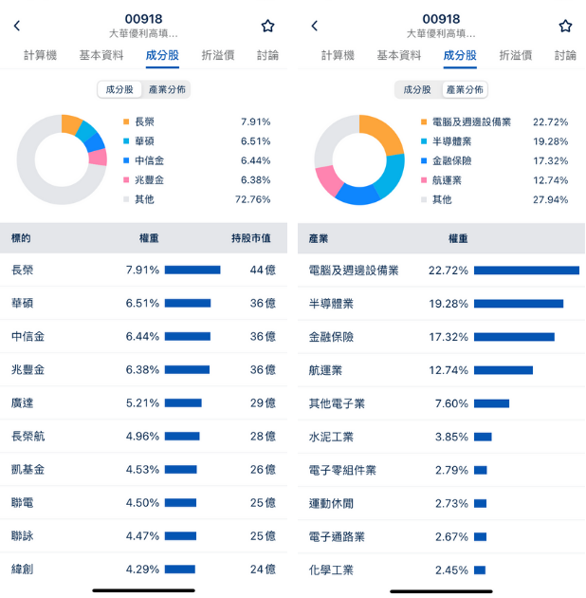Tap pink 兆豐金 legend swatch
The height and width of the screenshot is (598, 586).
pyautogui.click(x=126, y=180)
